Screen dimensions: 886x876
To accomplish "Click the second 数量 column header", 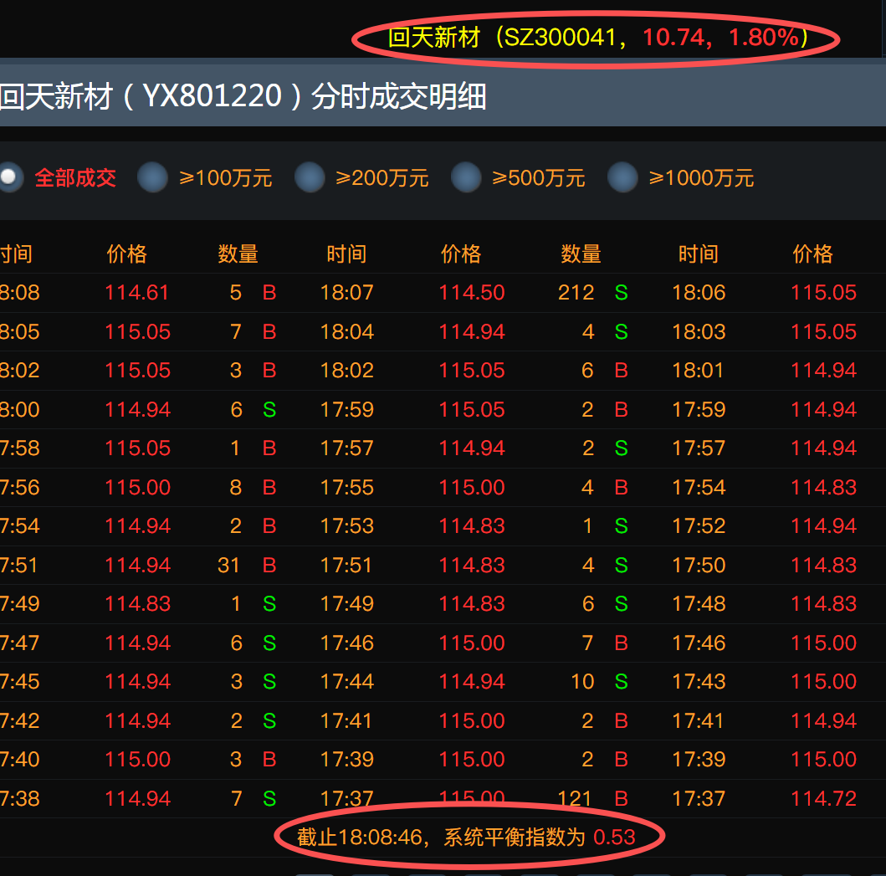I will click(581, 254).
